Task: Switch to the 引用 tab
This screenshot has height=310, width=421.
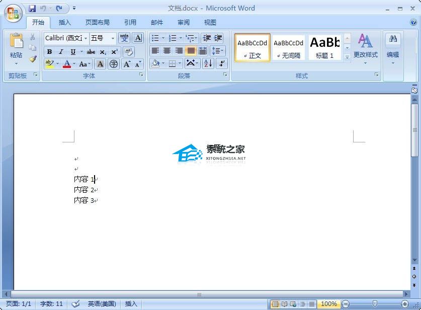Action: click(130, 23)
